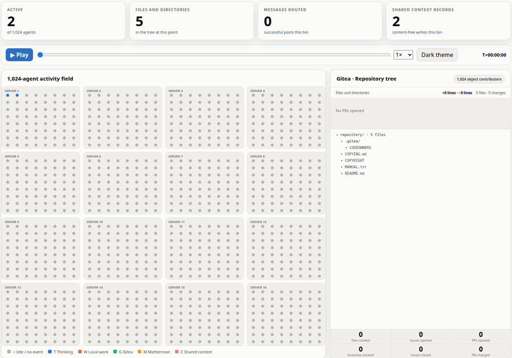Start playback with the Play button
Screen dimensions: 512x358
[x=19, y=55]
